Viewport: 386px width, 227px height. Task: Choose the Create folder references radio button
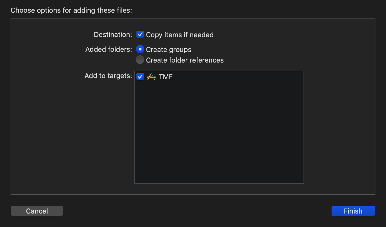point(140,60)
